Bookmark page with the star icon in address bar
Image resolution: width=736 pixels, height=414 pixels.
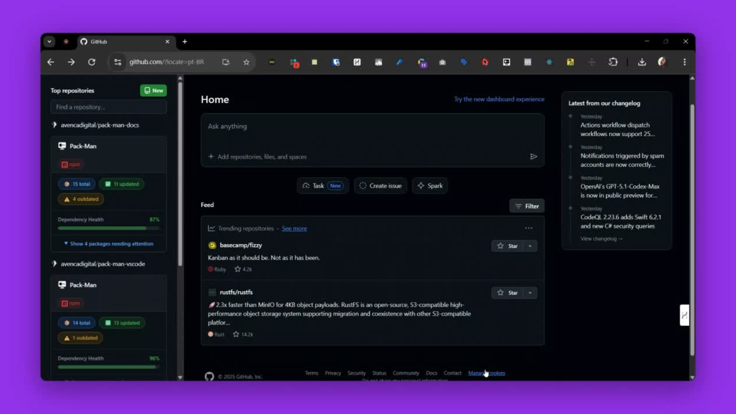coord(246,62)
